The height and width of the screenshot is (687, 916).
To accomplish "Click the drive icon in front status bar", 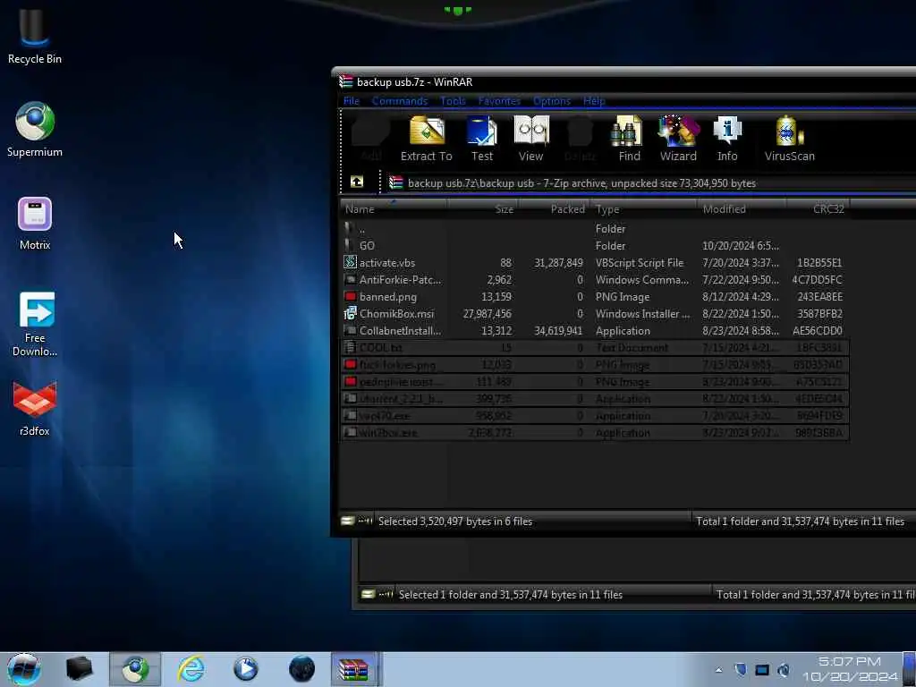I will [348, 521].
